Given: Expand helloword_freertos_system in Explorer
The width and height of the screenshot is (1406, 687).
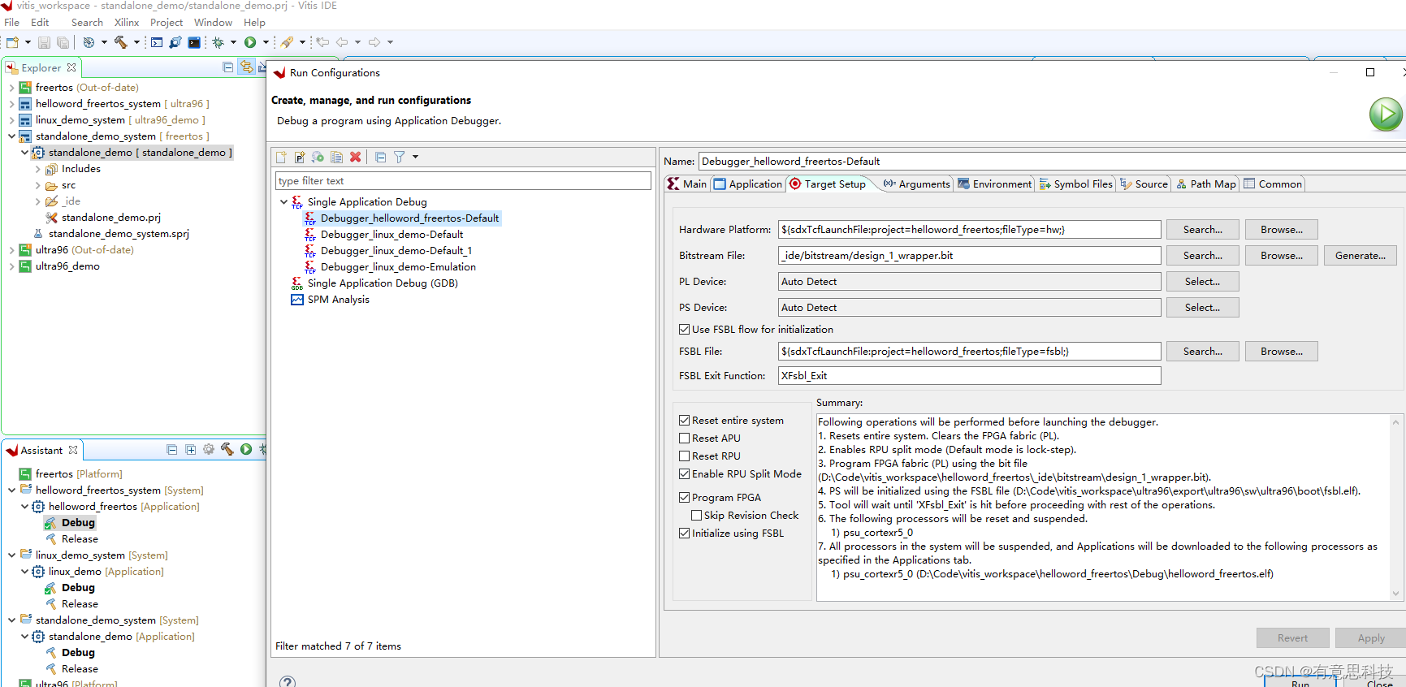Looking at the screenshot, I should pos(11,104).
